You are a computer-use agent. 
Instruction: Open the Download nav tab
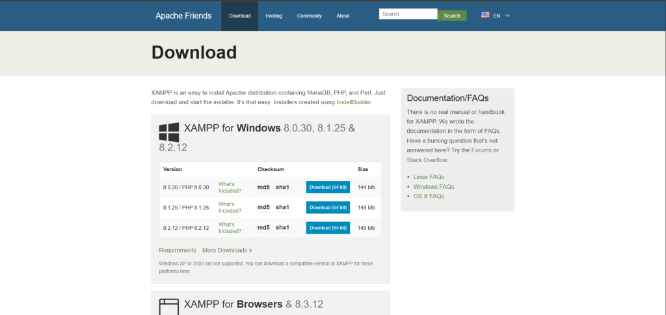(x=239, y=16)
